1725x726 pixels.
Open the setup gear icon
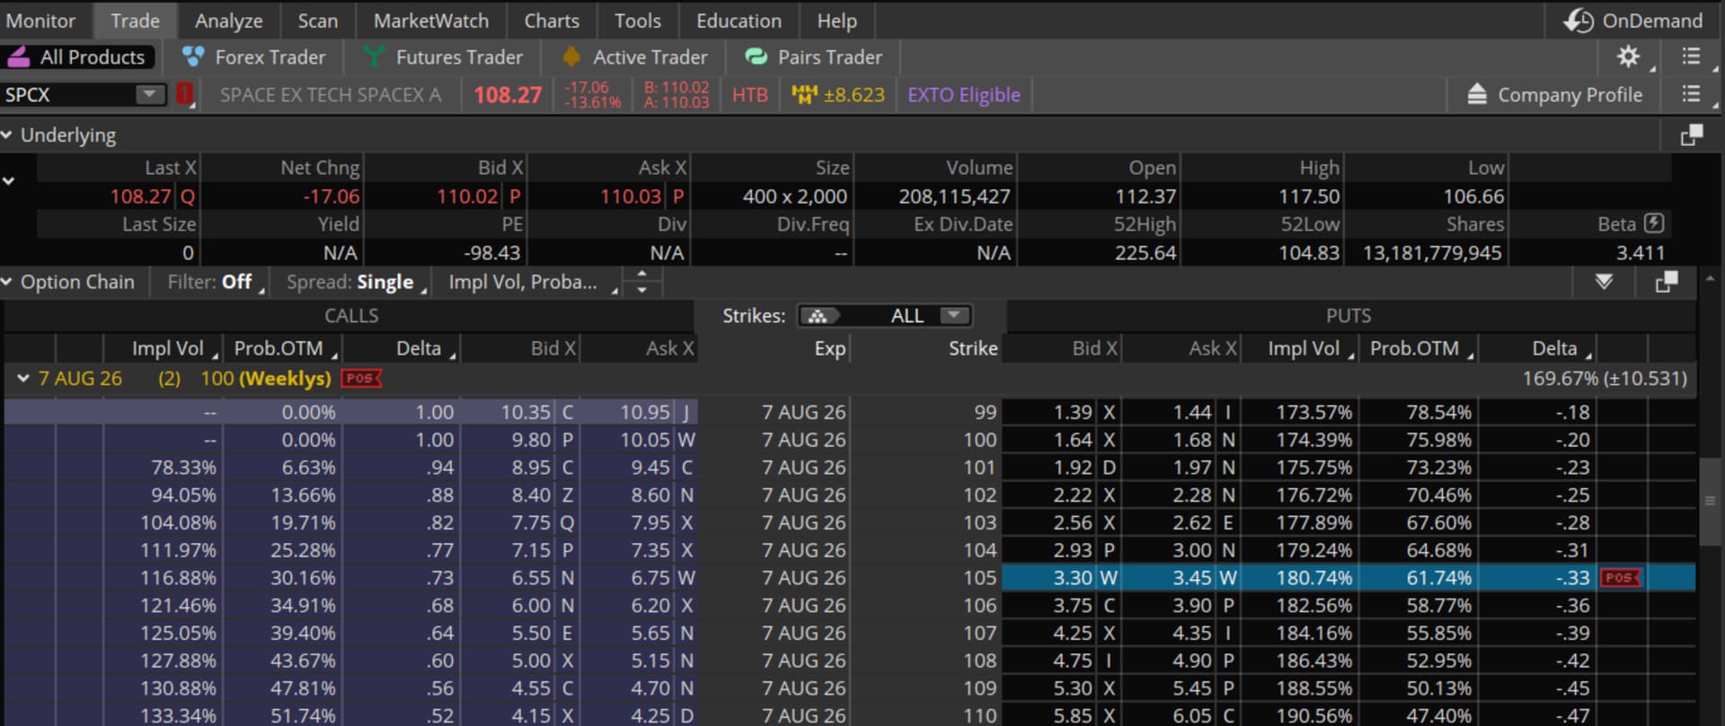[1628, 57]
